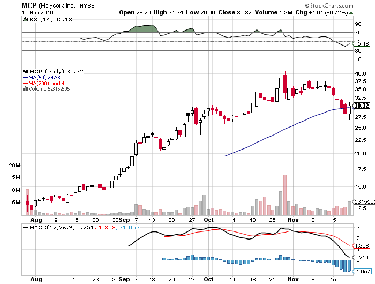The image size is (375, 284).
Task: Click the 15M volume axis label
Action: click(x=14, y=177)
